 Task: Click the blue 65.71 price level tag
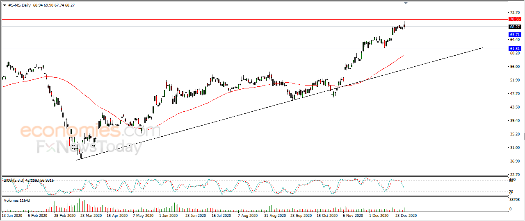pos(514,35)
